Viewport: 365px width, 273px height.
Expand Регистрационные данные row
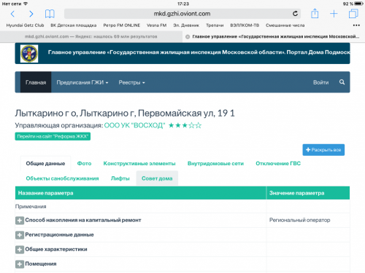(x=20, y=235)
